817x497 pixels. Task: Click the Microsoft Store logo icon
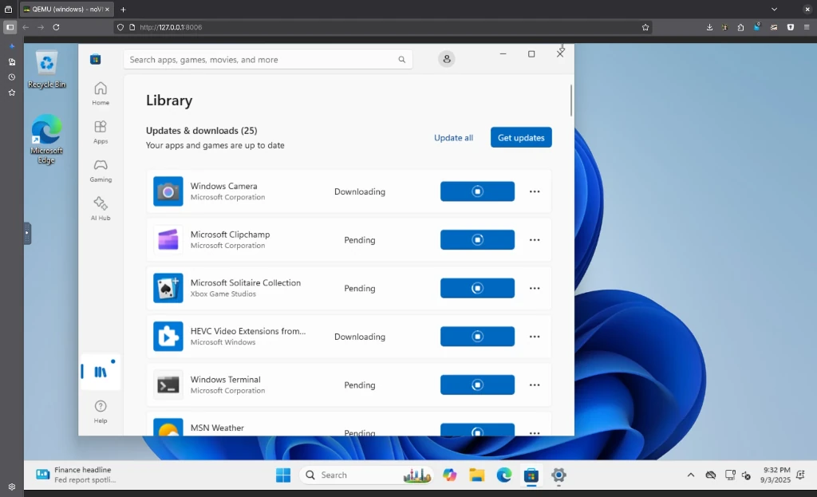(96, 59)
